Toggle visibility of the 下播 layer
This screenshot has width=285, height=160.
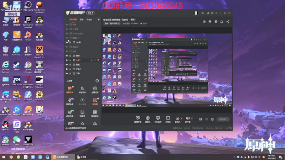tap(67, 74)
